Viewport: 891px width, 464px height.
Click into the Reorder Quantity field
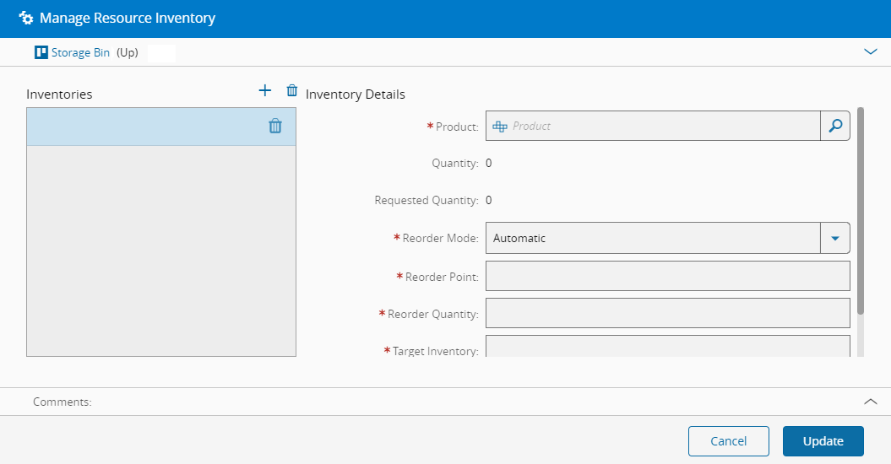667,313
